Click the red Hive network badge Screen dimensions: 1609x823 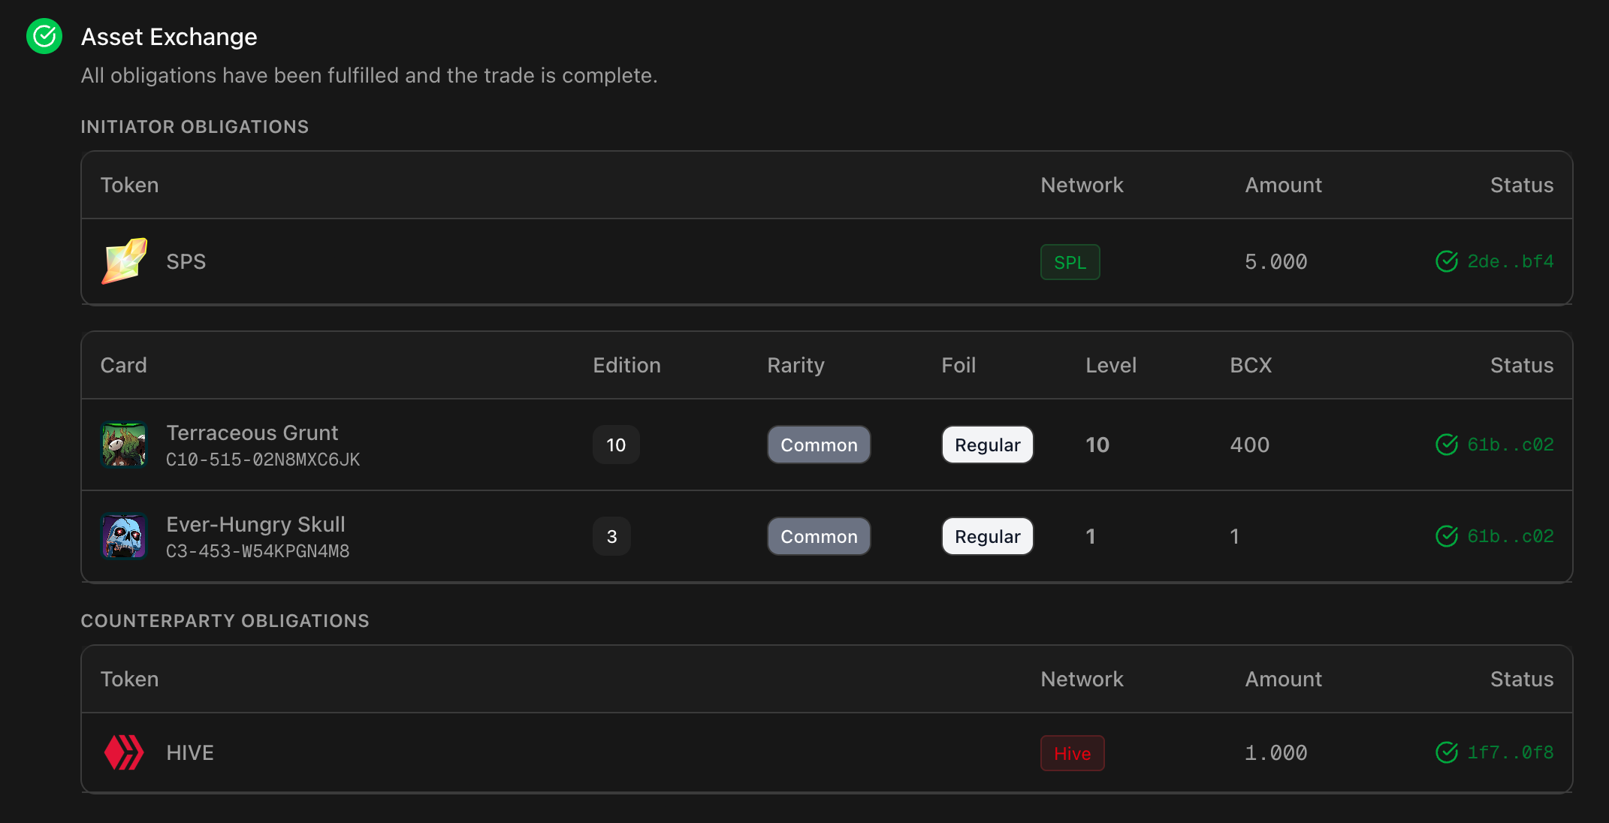[1072, 753]
